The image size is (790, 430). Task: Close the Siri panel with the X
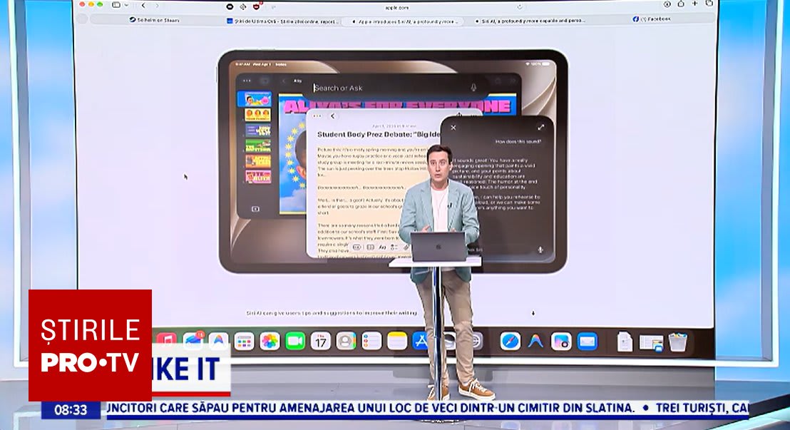point(453,128)
